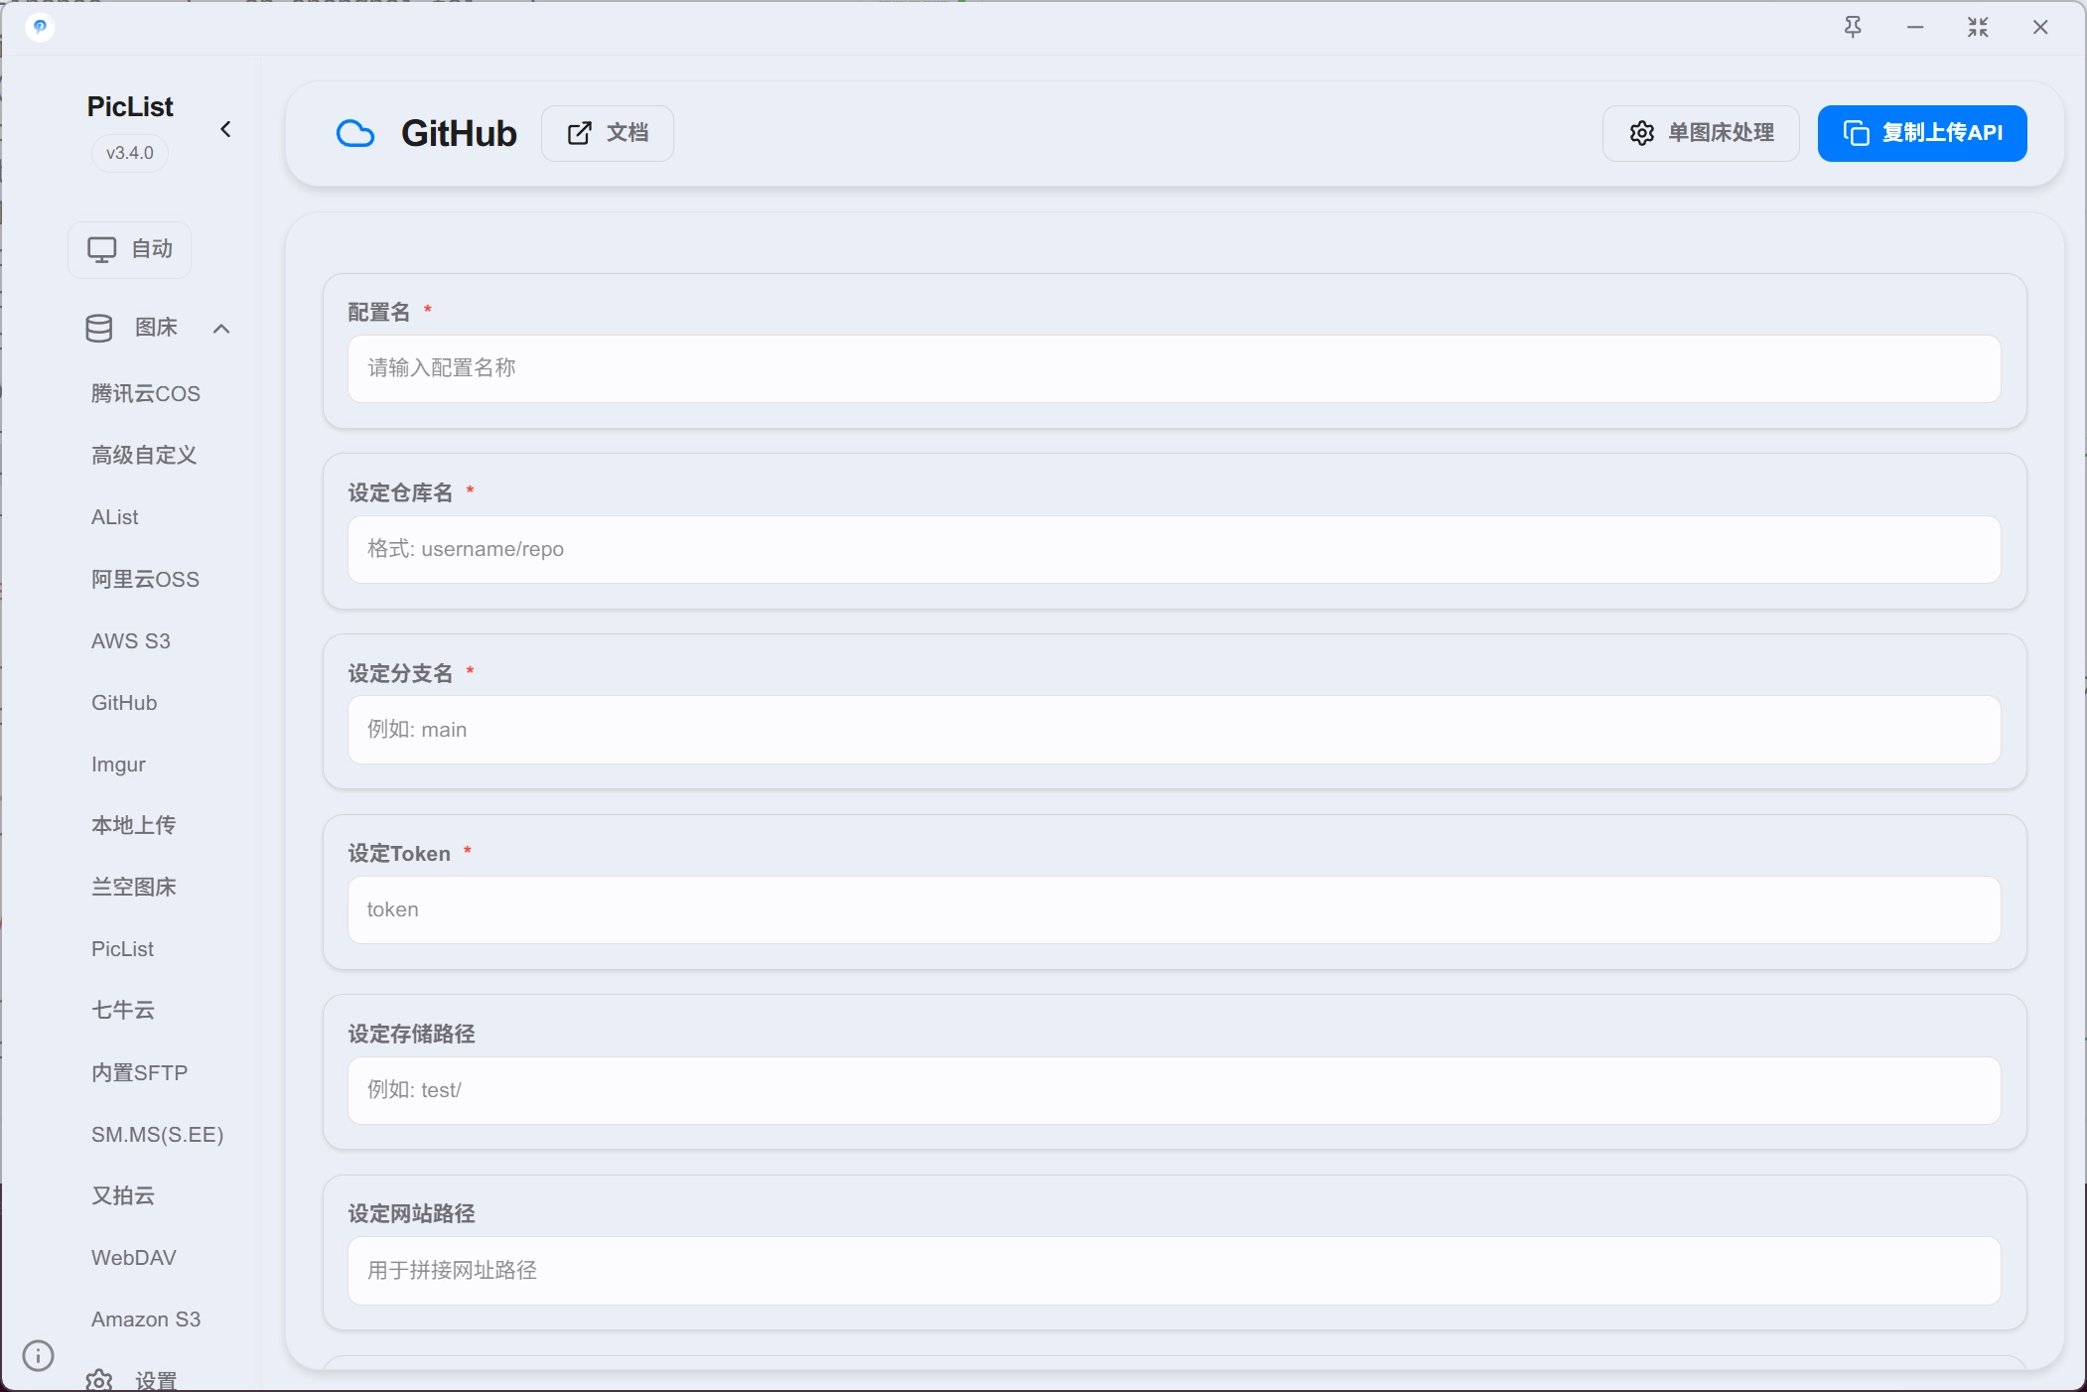Focus the 设定仓库名 input field
Screen dimensions: 2087x1392
[x=1174, y=549]
